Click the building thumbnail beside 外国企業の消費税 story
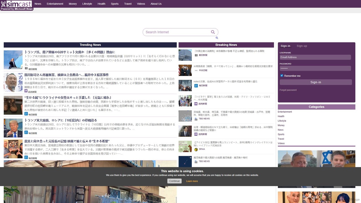Image resolution: width=361 pixels, height=203 pixels. point(185,55)
